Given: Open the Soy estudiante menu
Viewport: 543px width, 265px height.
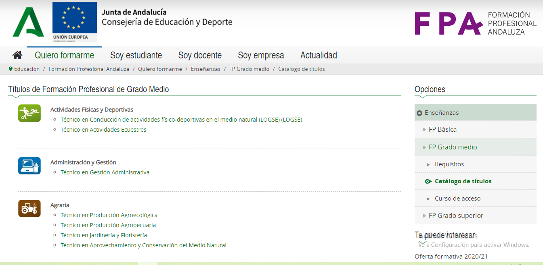Looking at the screenshot, I should coord(136,55).
